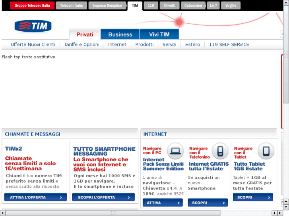289x216 pixels.
Task: Click the phone icon under Navigare con il Telefonino
Action: [220, 151]
